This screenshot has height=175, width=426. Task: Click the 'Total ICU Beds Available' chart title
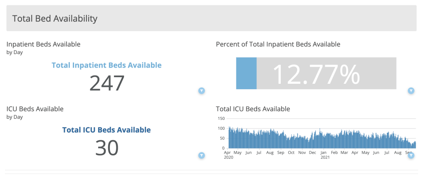[x=253, y=109]
